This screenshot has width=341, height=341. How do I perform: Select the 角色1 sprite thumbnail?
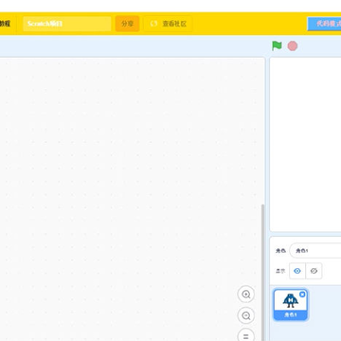(291, 305)
